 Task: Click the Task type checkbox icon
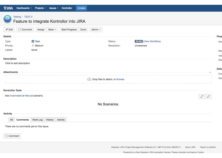tap(33, 41)
